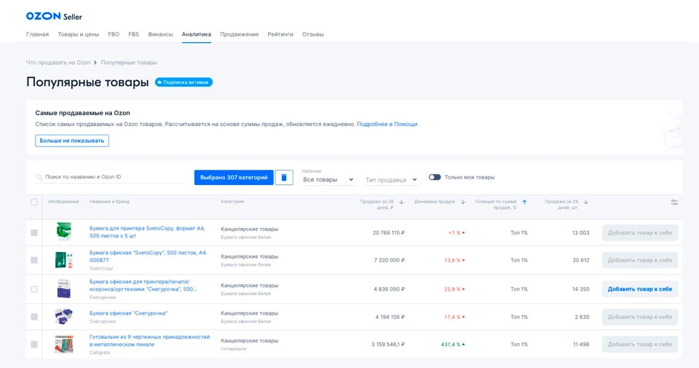The height and width of the screenshot is (368, 699).
Task: Sort by position by sales sum arrow
Action: (525, 202)
